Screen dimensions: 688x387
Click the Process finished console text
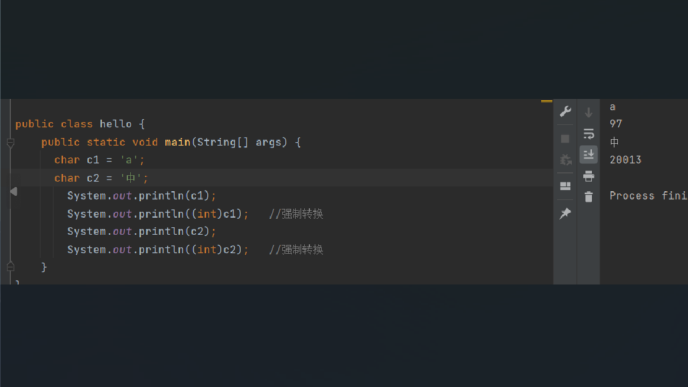tap(648, 196)
